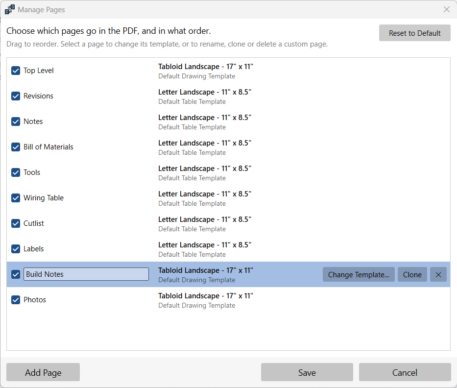The width and height of the screenshot is (457, 388).
Task: Click Reset to Default button
Action: (414, 33)
